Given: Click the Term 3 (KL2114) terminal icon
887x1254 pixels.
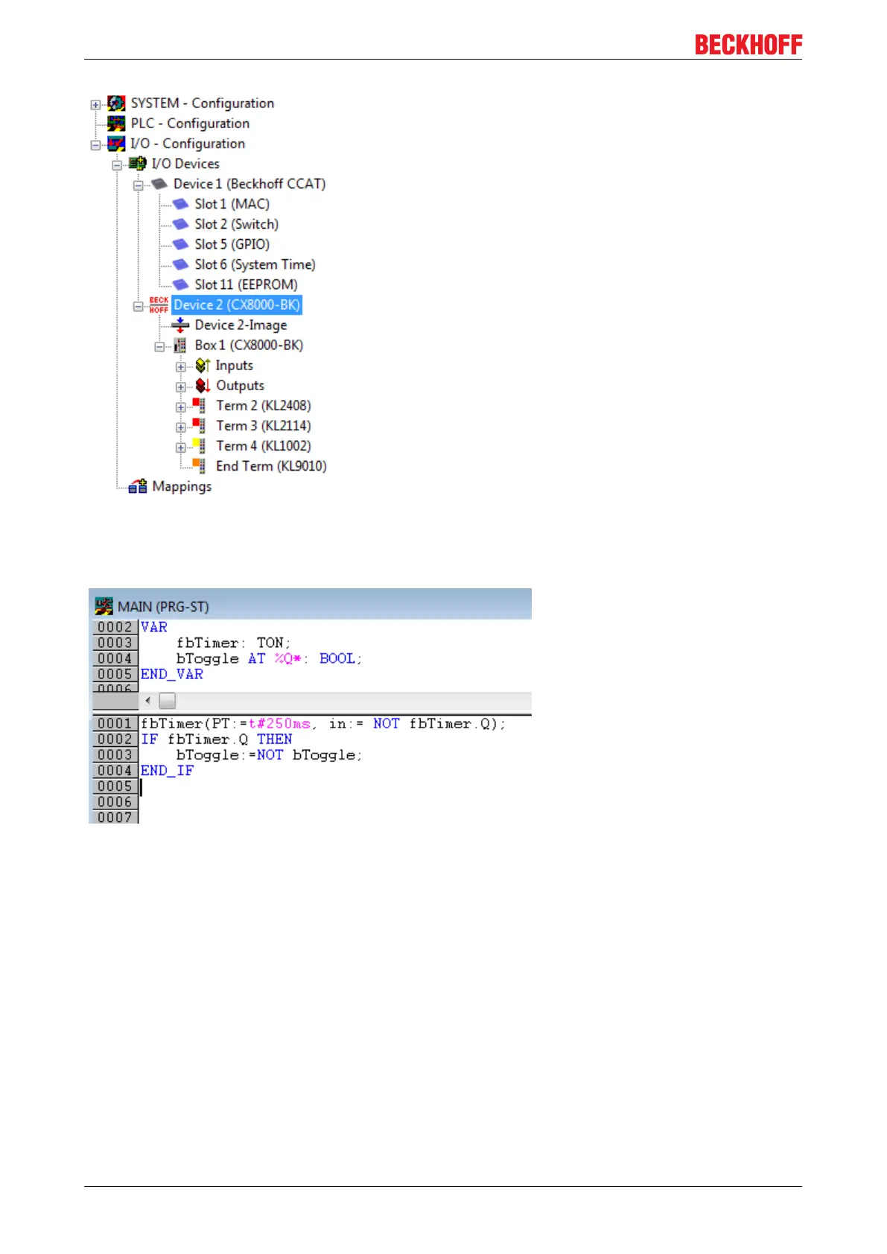Looking at the screenshot, I should [x=199, y=426].
